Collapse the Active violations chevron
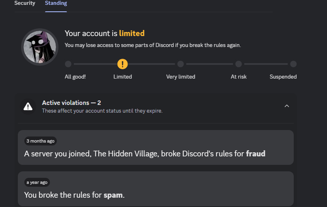The width and height of the screenshot is (327, 207). coord(287,106)
